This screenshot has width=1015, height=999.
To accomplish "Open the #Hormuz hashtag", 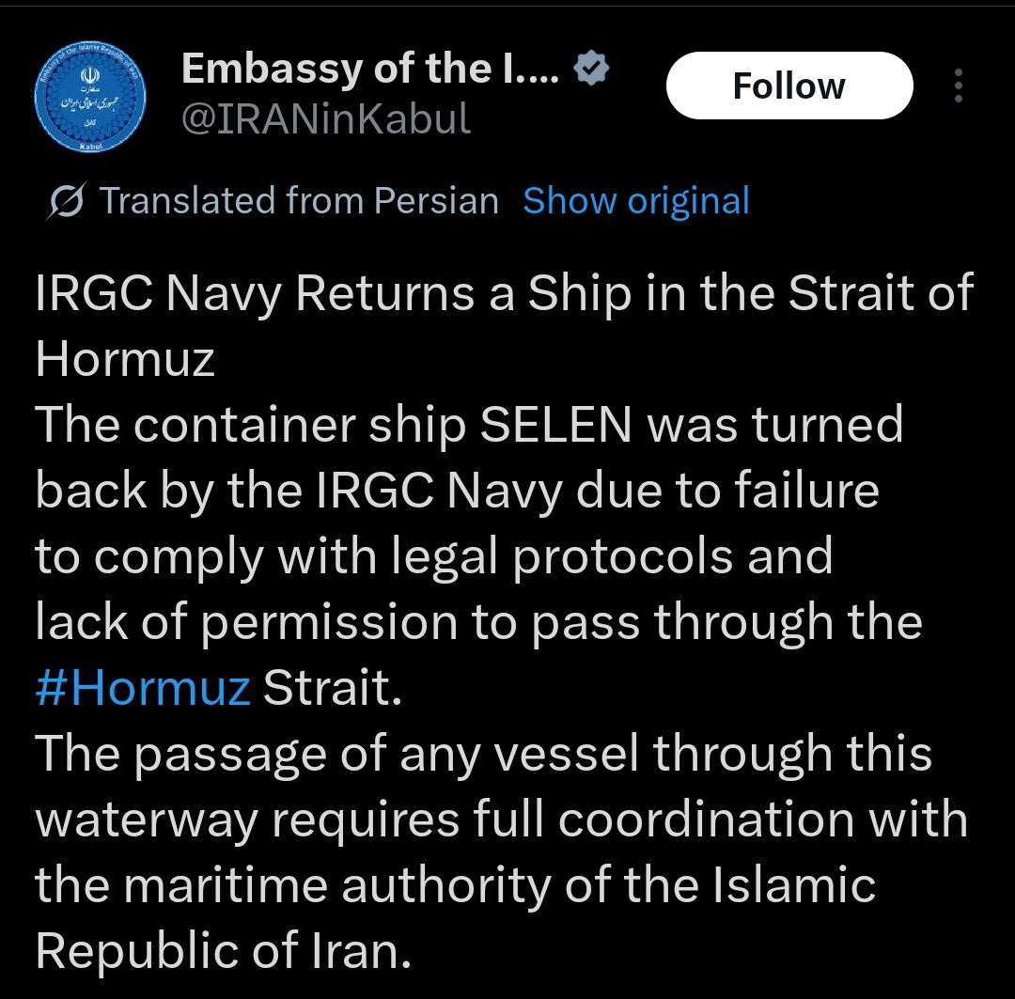I will point(139,687).
